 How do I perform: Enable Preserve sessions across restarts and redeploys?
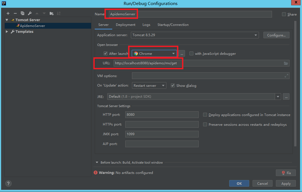205,124
